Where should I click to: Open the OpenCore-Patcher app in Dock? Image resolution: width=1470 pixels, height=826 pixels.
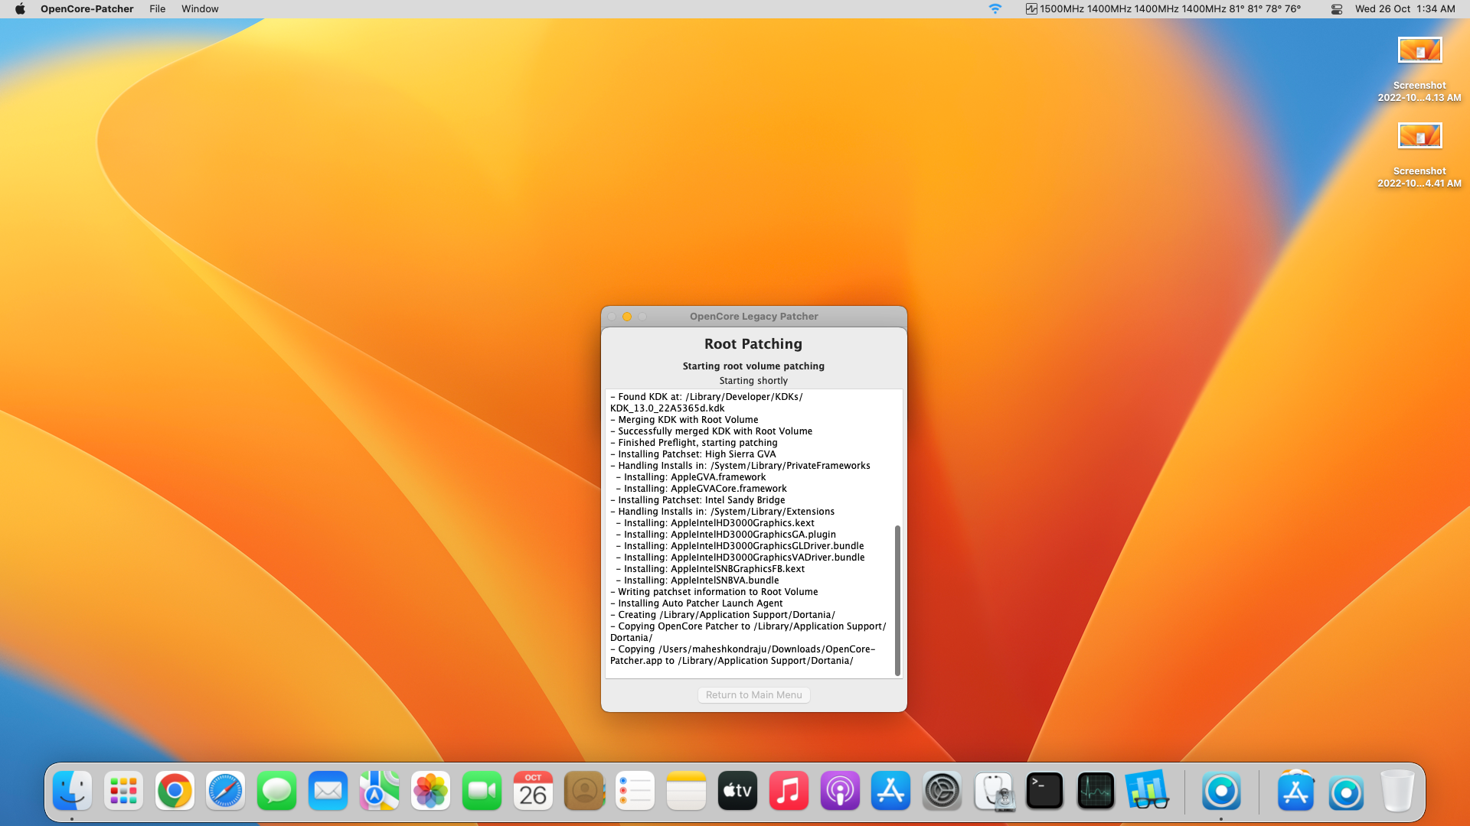click(x=1220, y=791)
